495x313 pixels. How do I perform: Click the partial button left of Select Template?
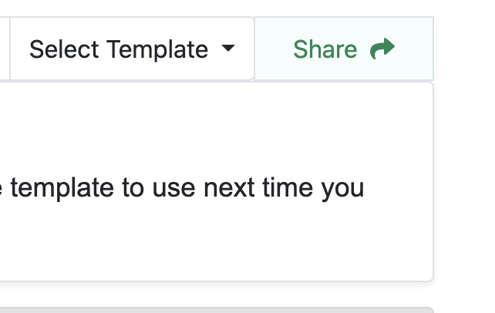[x=4, y=49]
